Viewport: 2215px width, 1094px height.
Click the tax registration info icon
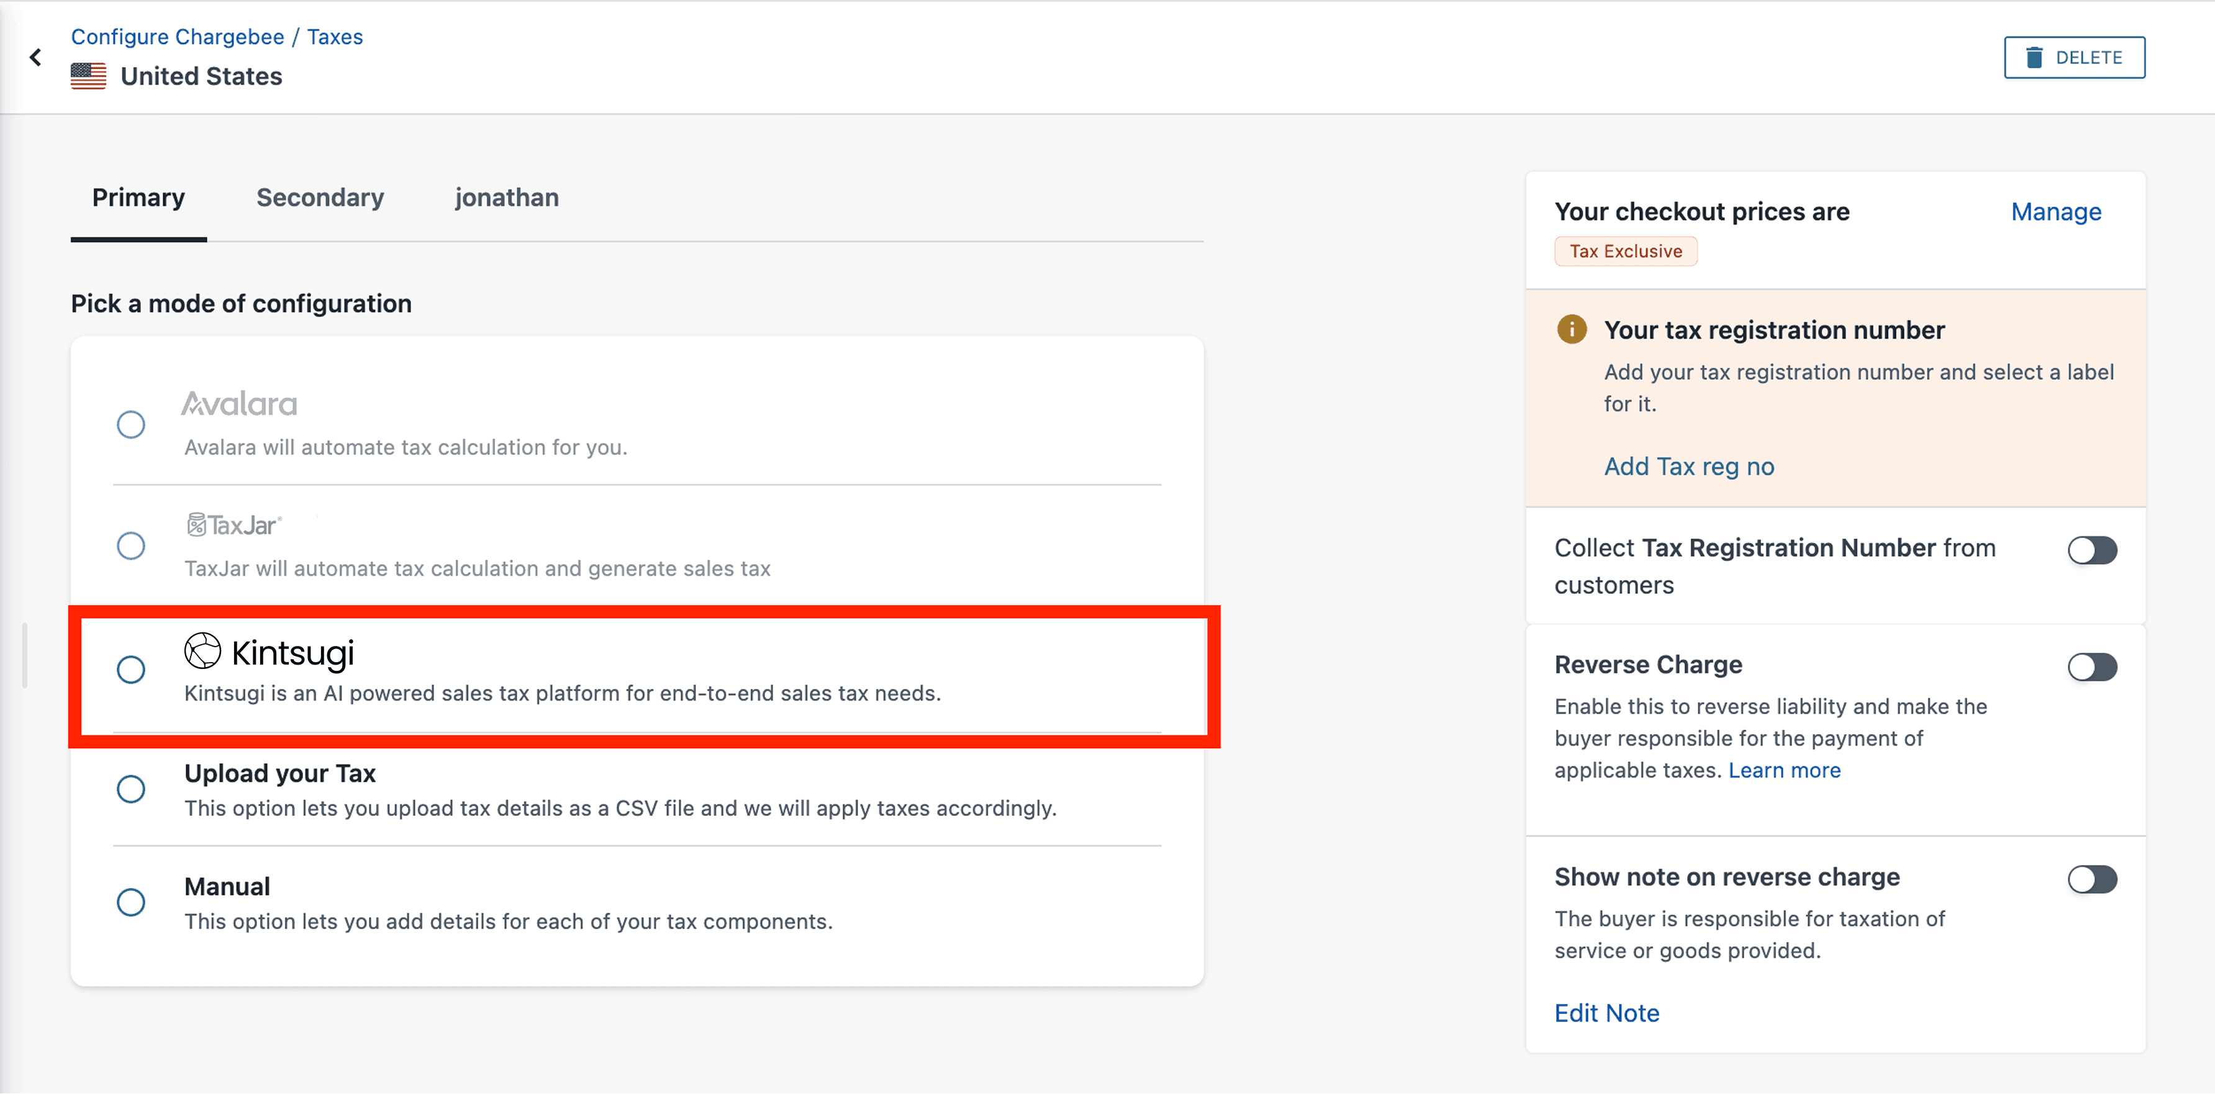[x=1572, y=329]
